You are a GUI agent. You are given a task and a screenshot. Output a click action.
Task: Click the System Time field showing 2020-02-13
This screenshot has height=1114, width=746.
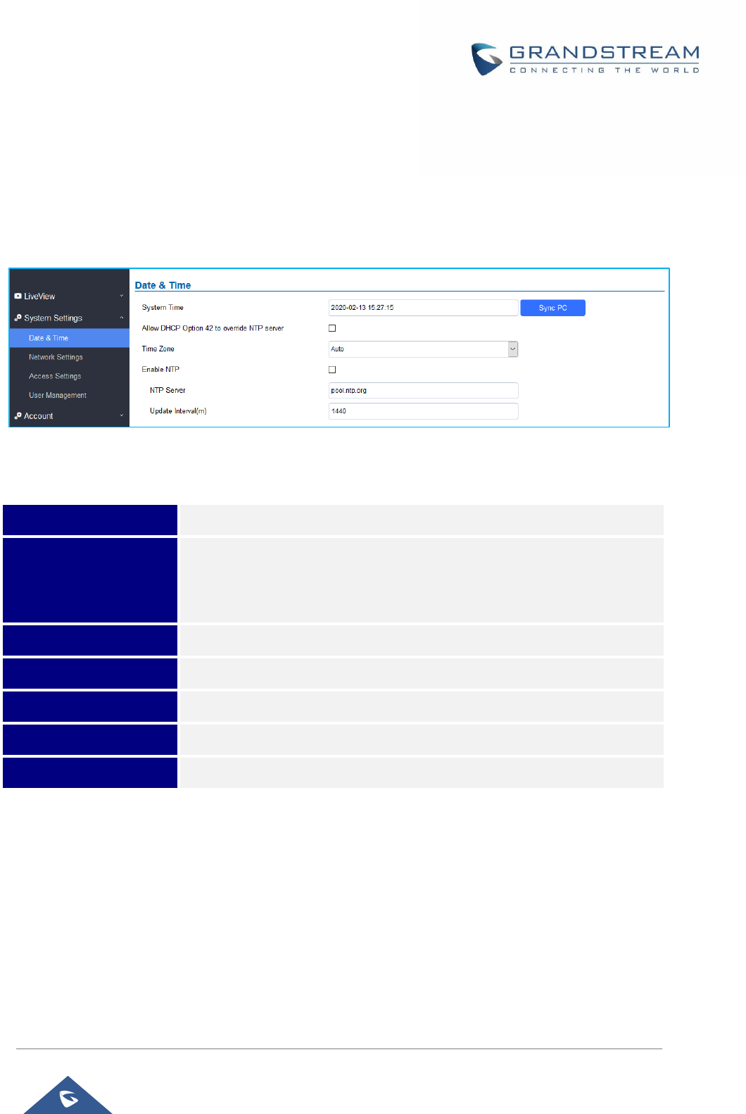coord(423,308)
